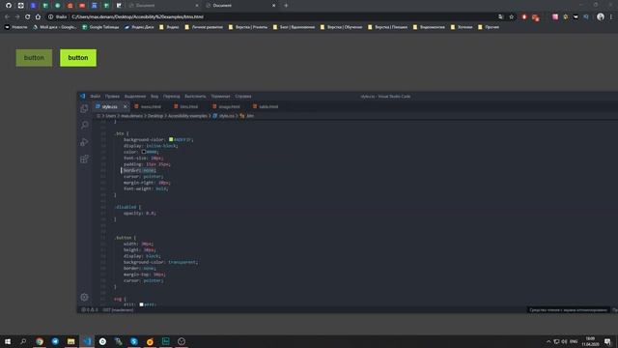Click Desktop in VS Code breadcrumb
The width and height of the screenshot is (618, 348).
click(155, 116)
